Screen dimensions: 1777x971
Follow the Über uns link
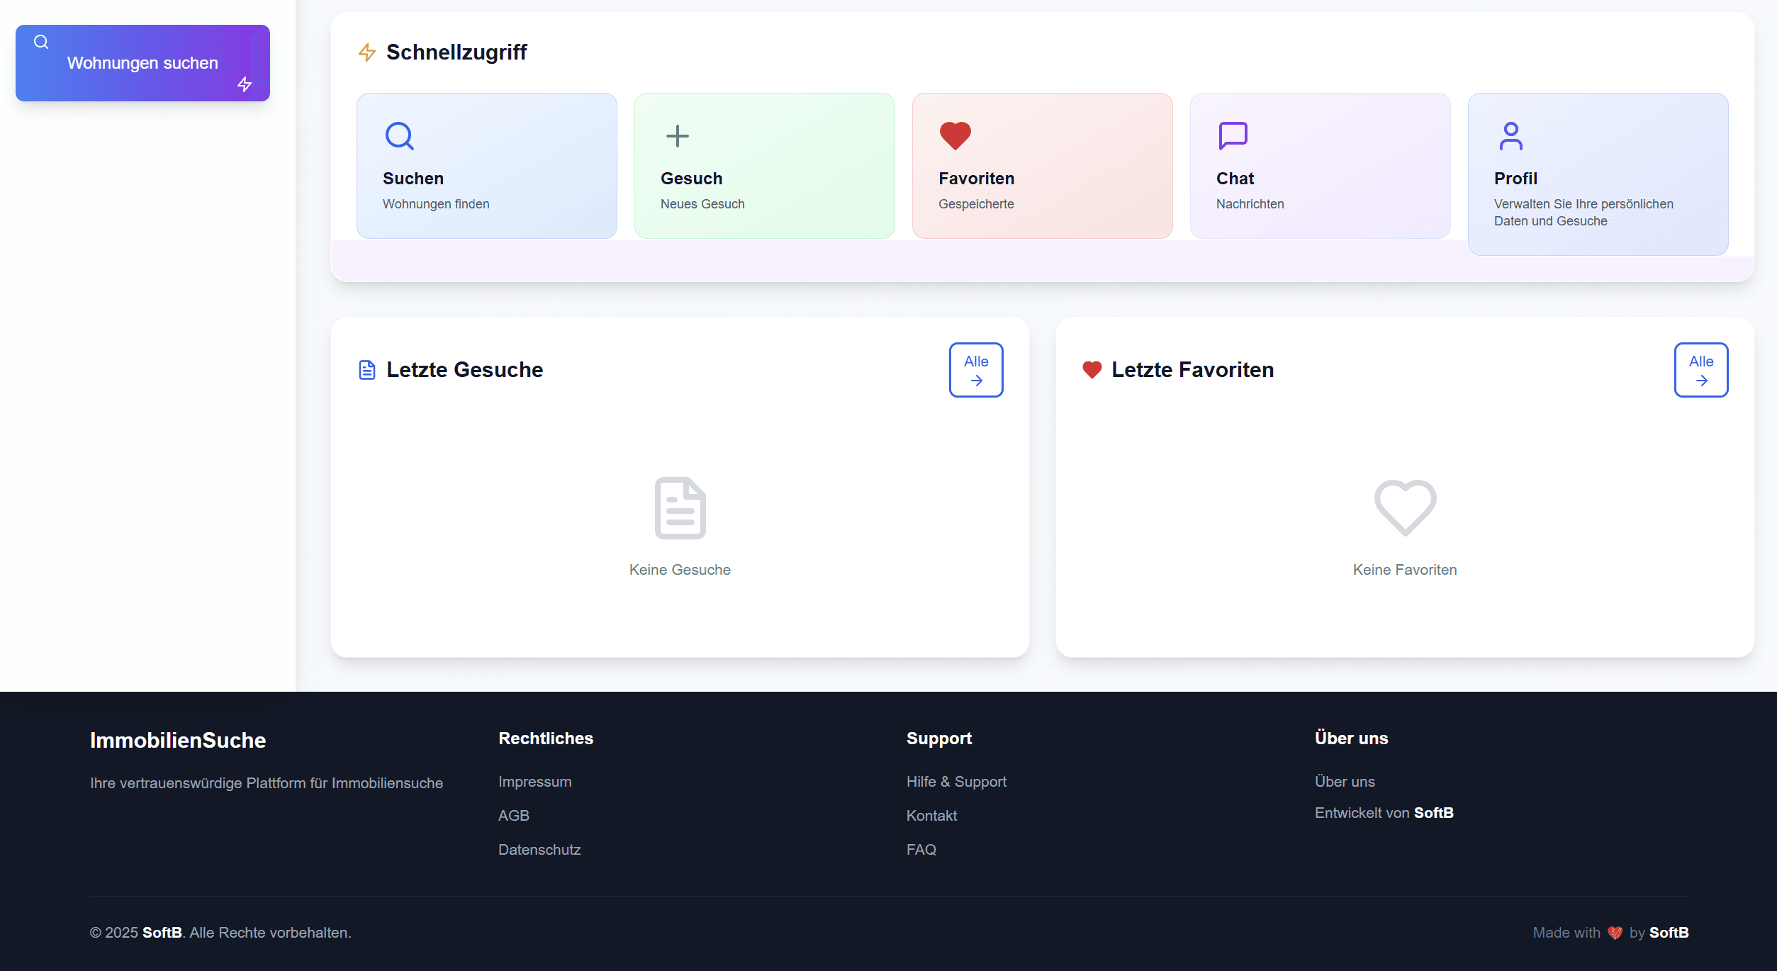coord(1344,782)
